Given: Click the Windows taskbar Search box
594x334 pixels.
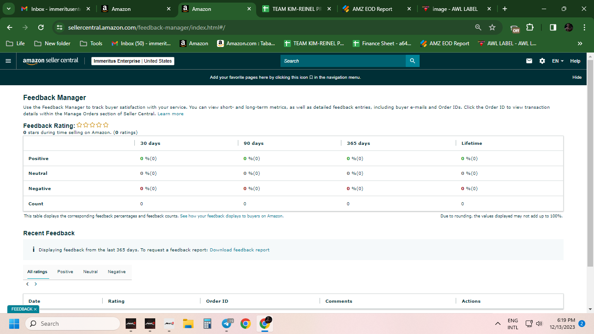Looking at the screenshot, I should pos(73,324).
